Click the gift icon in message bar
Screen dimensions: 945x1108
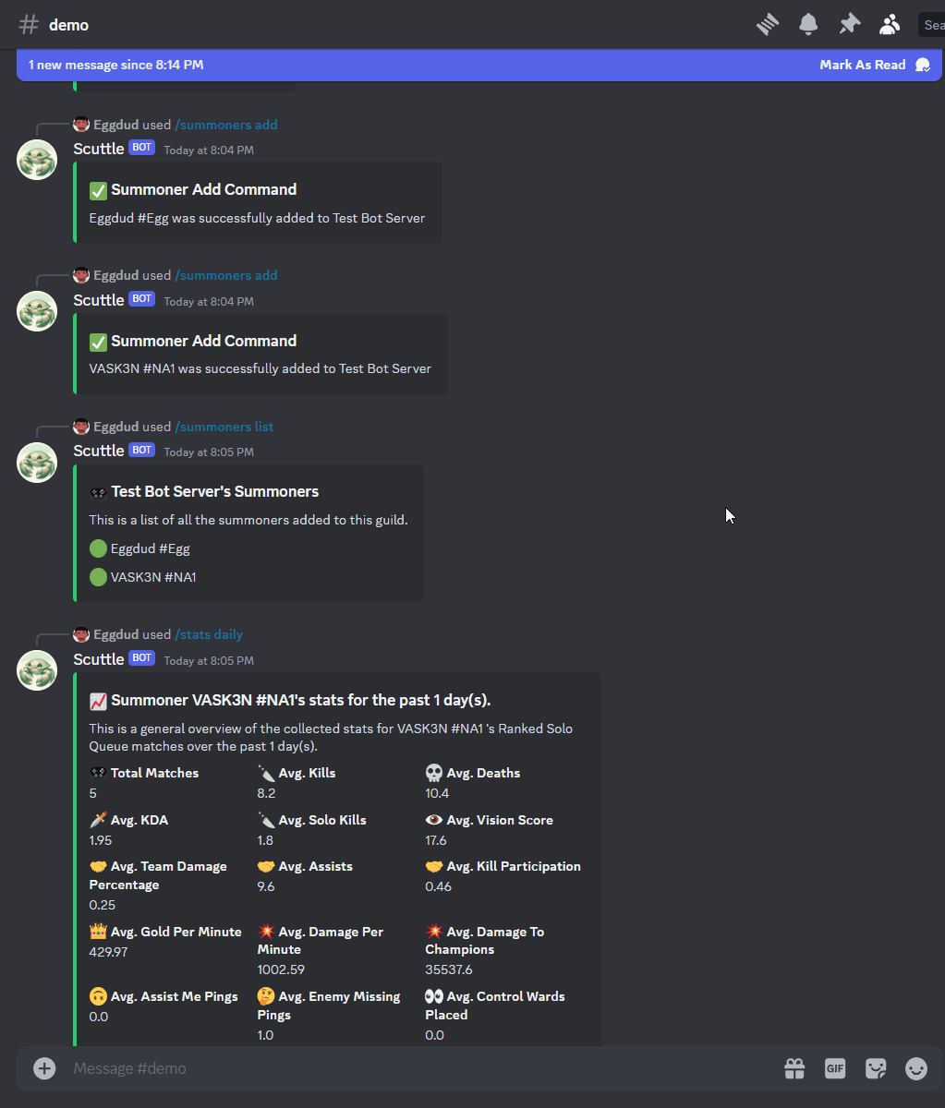coord(794,1068)
